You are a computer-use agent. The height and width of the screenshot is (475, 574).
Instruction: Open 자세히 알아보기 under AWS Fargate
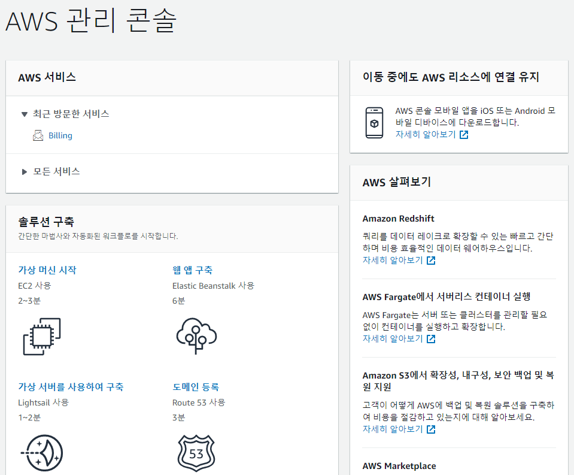(393, 339)
